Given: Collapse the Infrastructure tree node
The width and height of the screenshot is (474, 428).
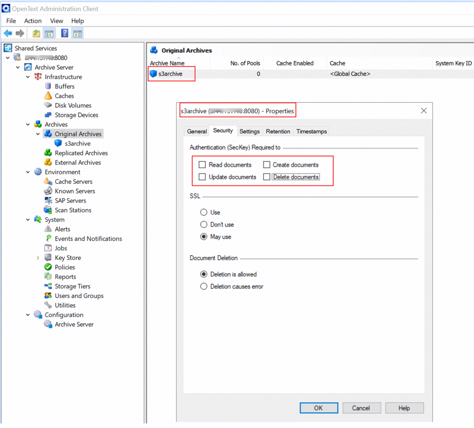Looking at the screenshot, I should pos(28,77).
